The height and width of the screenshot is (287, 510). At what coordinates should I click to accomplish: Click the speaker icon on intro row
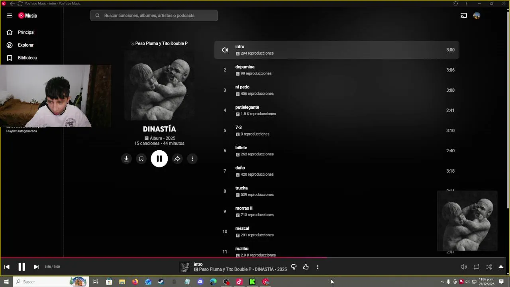(x=225, y=50)
